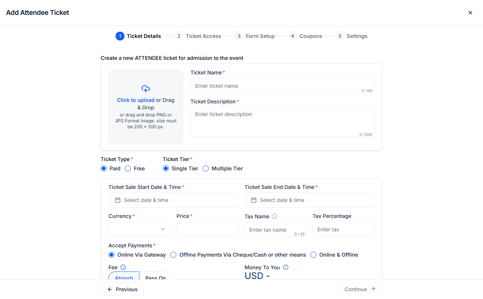Open Ticket Sale Start Date & Time picker
Viewport: 483px width, 299px height.
[x=173, y=200]
